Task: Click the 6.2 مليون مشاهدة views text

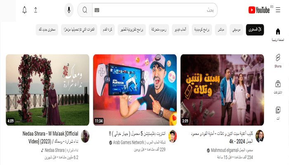Action: 68,158
